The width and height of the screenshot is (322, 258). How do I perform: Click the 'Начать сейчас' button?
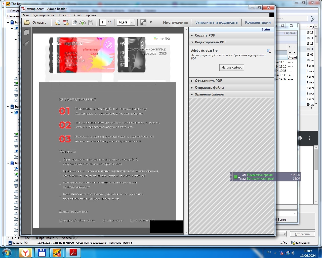coord(231,68)
